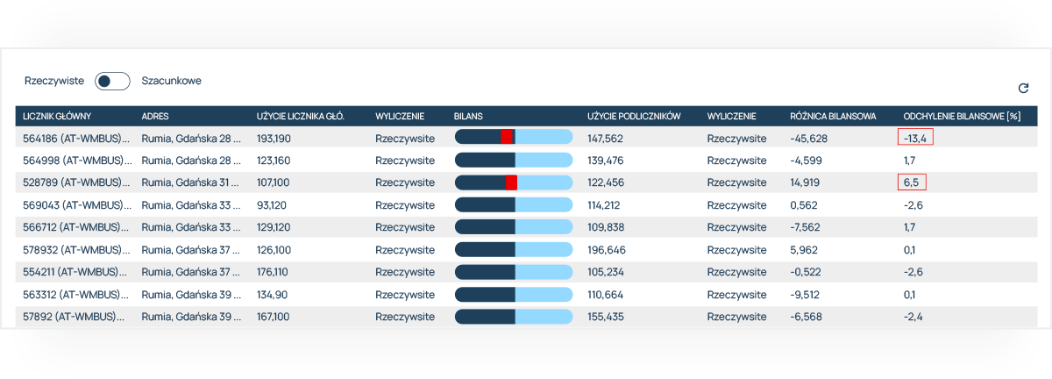Click the Odchylenie Bilansowe [%] column header
Screen dimensions: 1052x379
[x=961, y=116]
